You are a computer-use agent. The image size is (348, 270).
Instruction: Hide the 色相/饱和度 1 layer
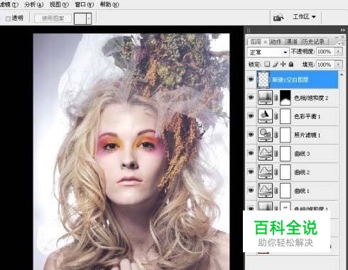coord(251,208)
